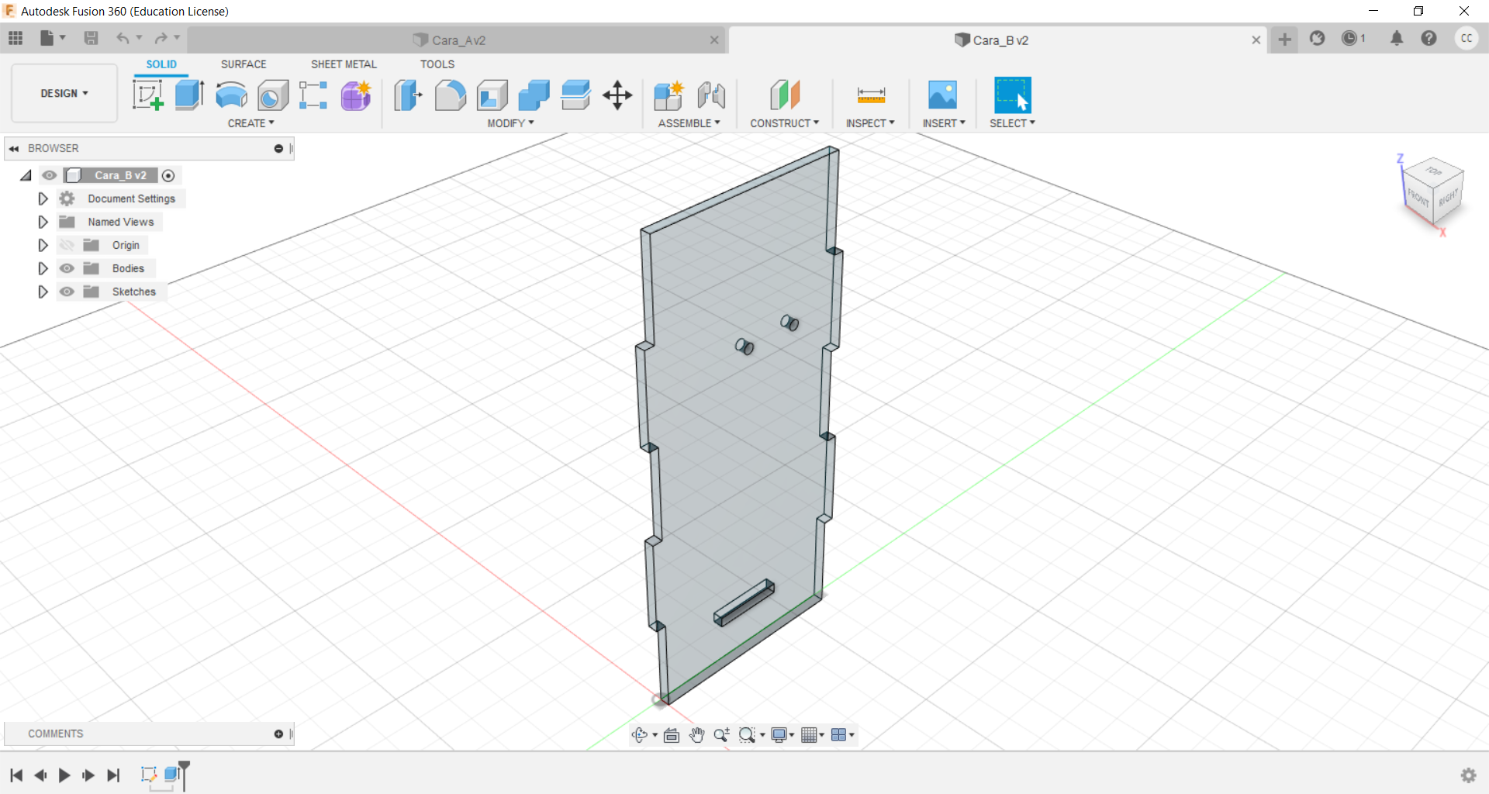Click the New Component icon

(668, 95)
